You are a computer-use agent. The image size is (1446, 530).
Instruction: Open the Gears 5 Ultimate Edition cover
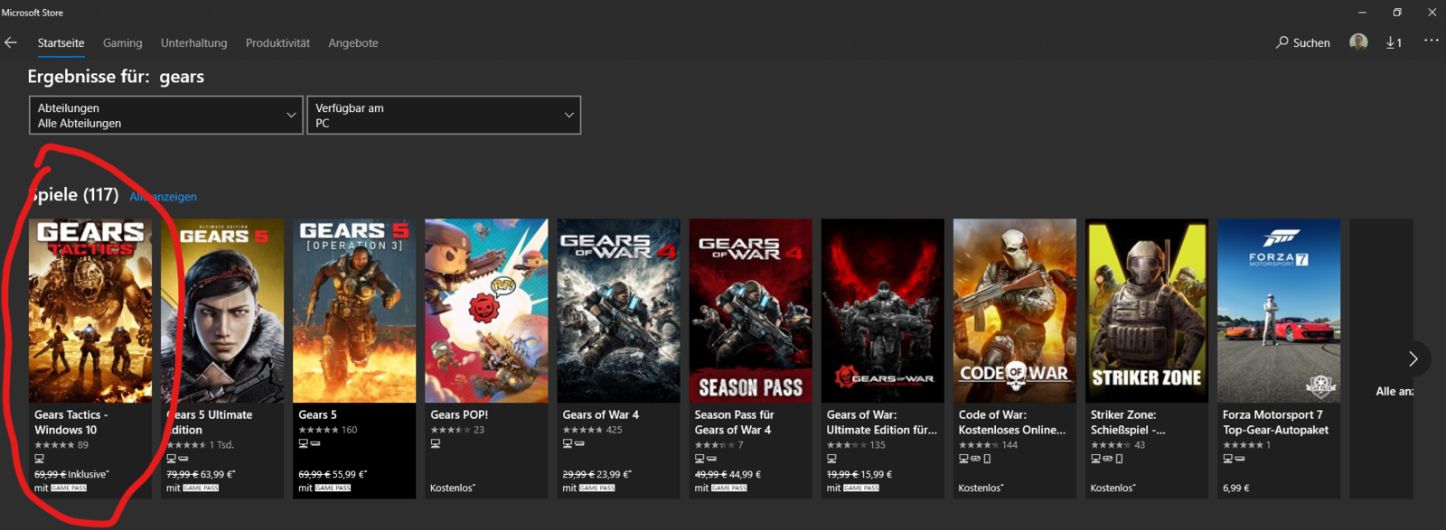pos(222,311)
